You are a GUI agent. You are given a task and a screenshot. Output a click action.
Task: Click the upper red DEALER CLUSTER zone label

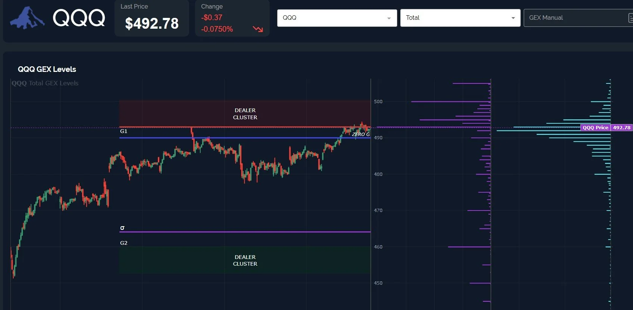pos(245,114)
